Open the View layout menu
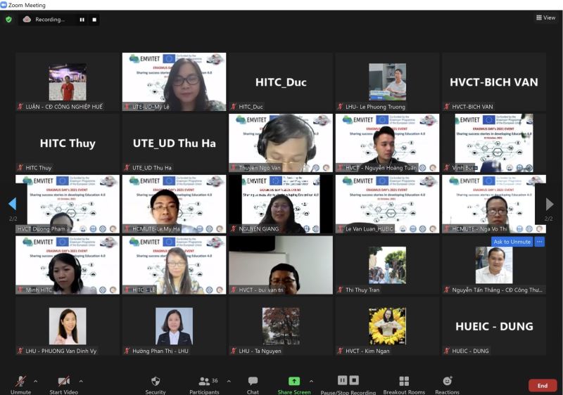Screen dimensions: 563x395 [546, 18]
